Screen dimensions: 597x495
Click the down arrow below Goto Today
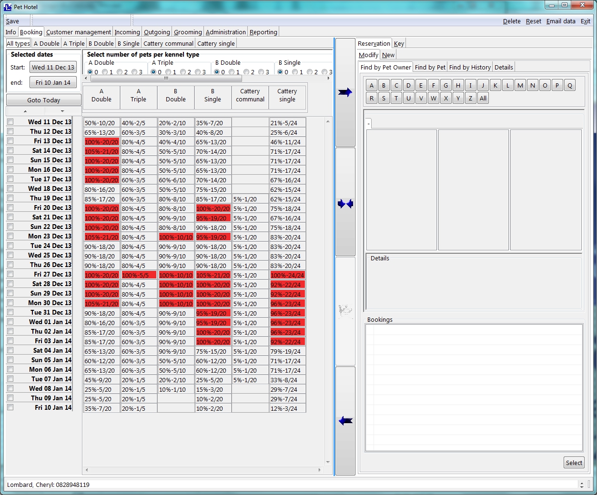(62, 111)
